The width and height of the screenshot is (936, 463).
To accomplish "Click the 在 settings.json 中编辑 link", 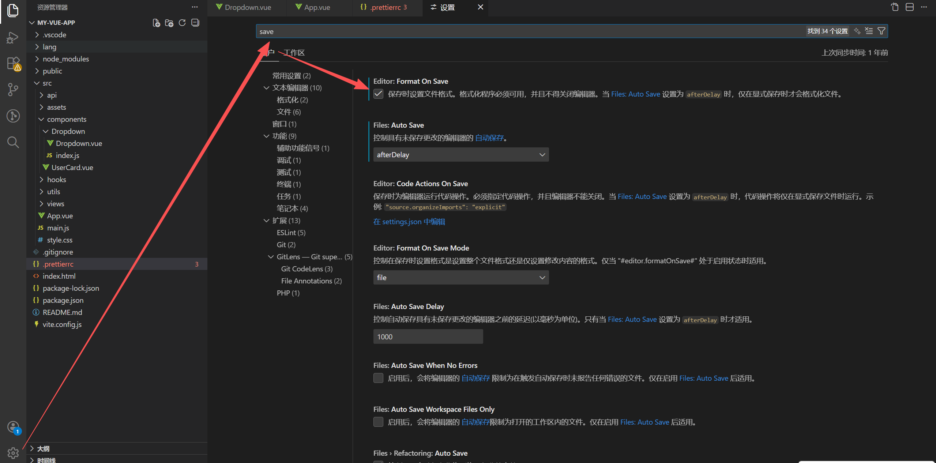I will 409,222.
